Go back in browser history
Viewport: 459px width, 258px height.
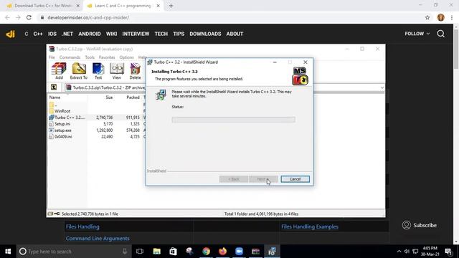pos(7,17)
